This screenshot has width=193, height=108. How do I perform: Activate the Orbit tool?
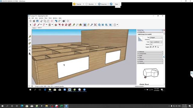pyautogui.click(x=85, y=25)
